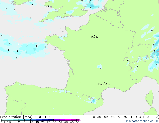This screenshot has height=123, width=159.
Task: Click the ICON-EU model name
Action: tap(42, 117)
